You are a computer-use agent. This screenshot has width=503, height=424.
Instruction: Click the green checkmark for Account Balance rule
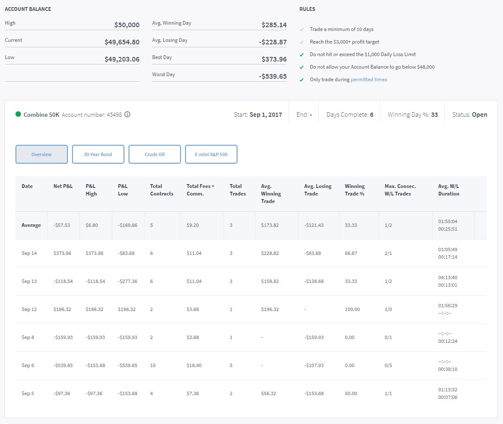(302, 67)
